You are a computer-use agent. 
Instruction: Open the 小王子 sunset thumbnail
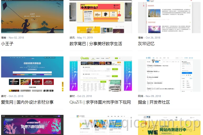click(x=32, y=17)
